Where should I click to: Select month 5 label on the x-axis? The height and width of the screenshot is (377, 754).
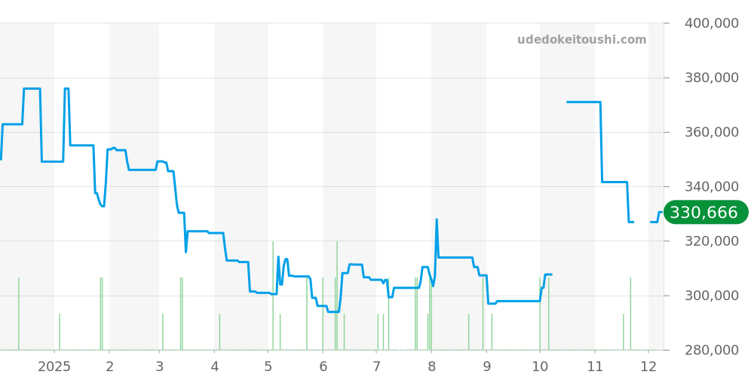[x=268, y=366]
